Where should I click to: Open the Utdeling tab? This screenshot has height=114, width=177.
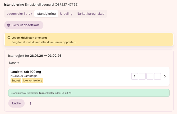(x=66, y=14)
